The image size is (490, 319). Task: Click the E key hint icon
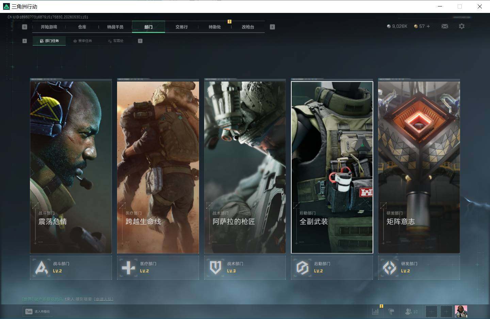(272, 27)
